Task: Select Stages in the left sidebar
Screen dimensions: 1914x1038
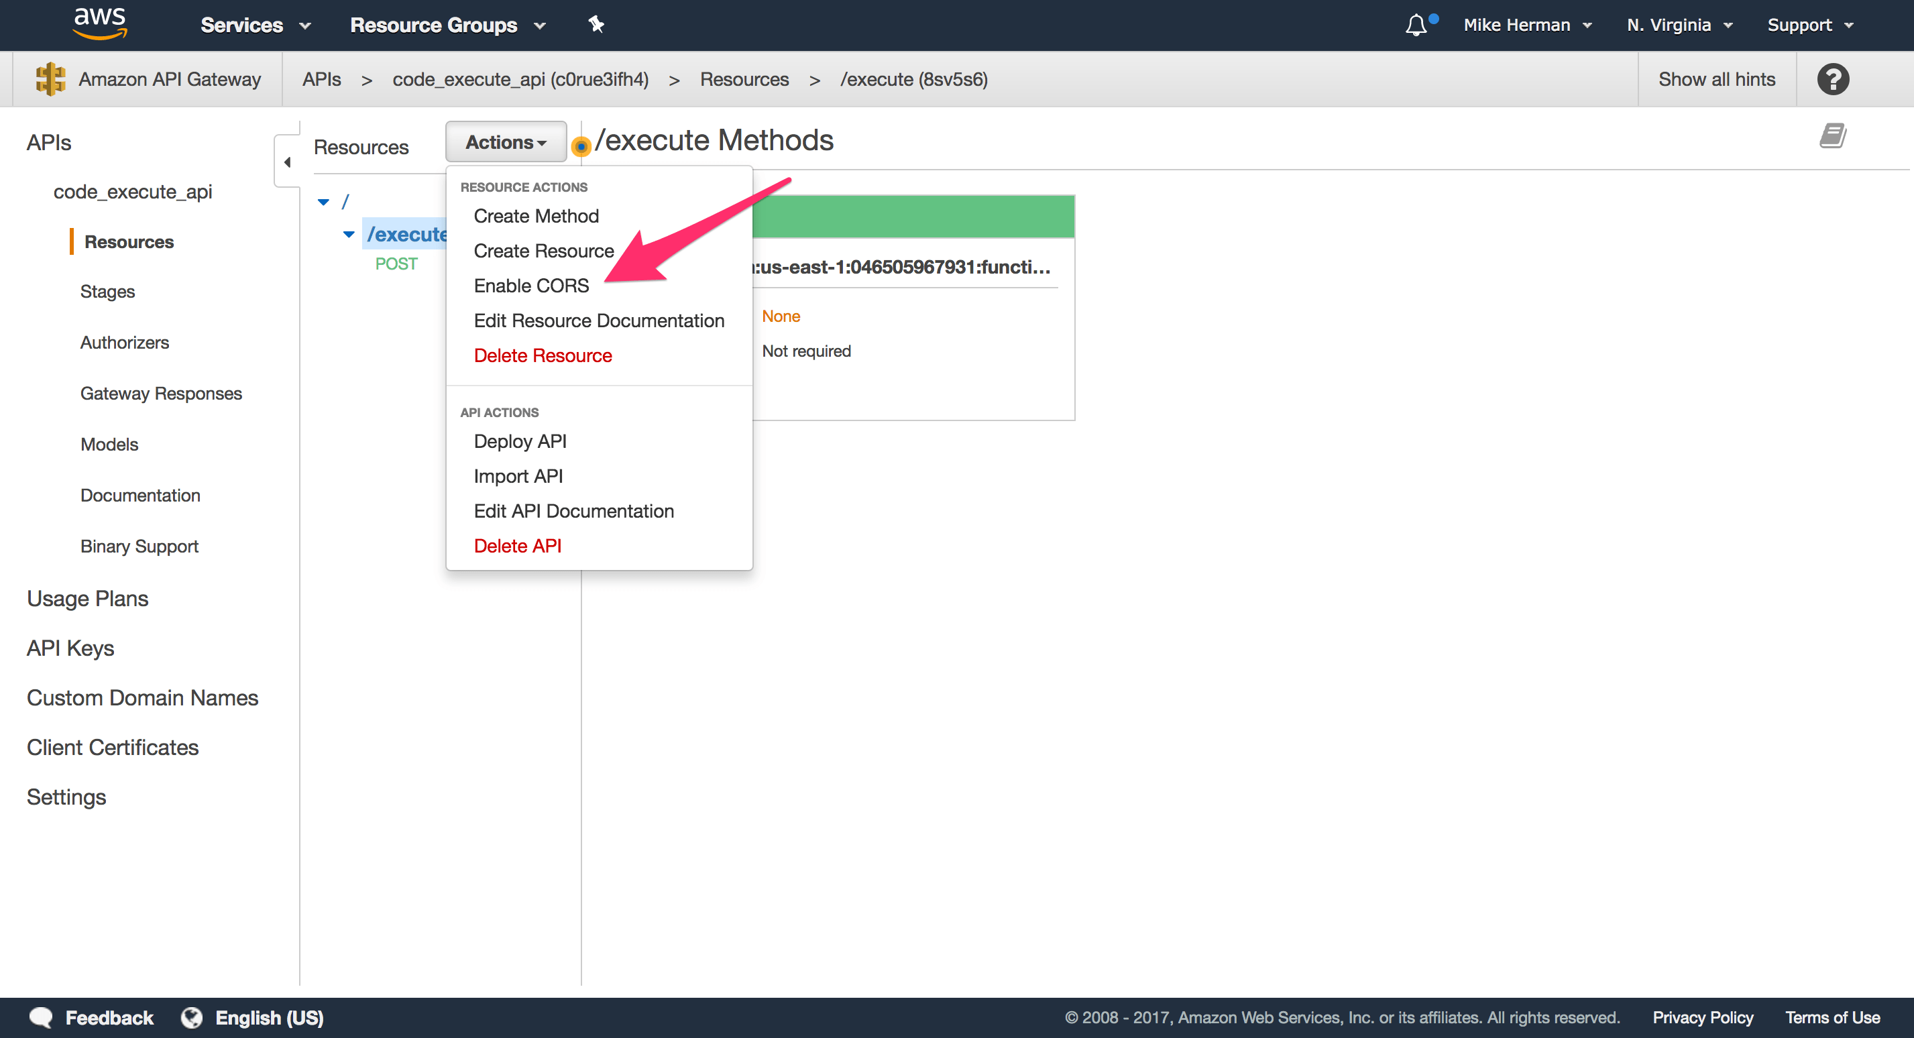Action: click(x=107, y=291)
